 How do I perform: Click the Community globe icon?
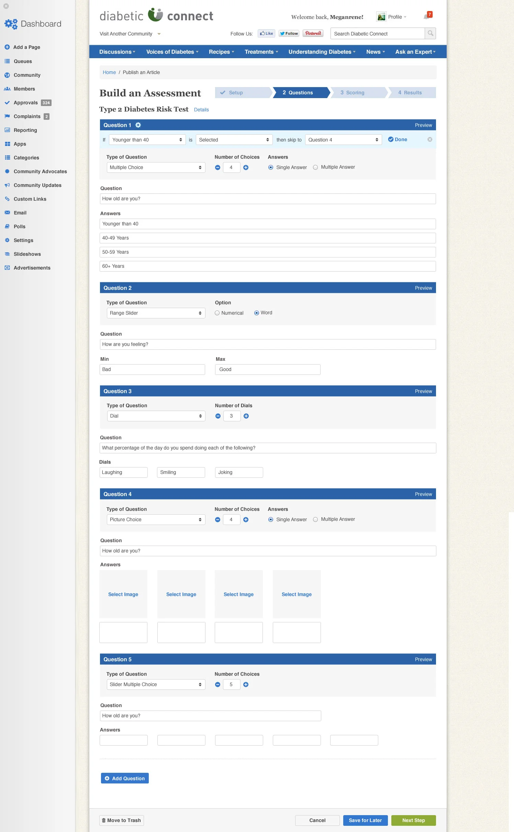tap(7, 75)
